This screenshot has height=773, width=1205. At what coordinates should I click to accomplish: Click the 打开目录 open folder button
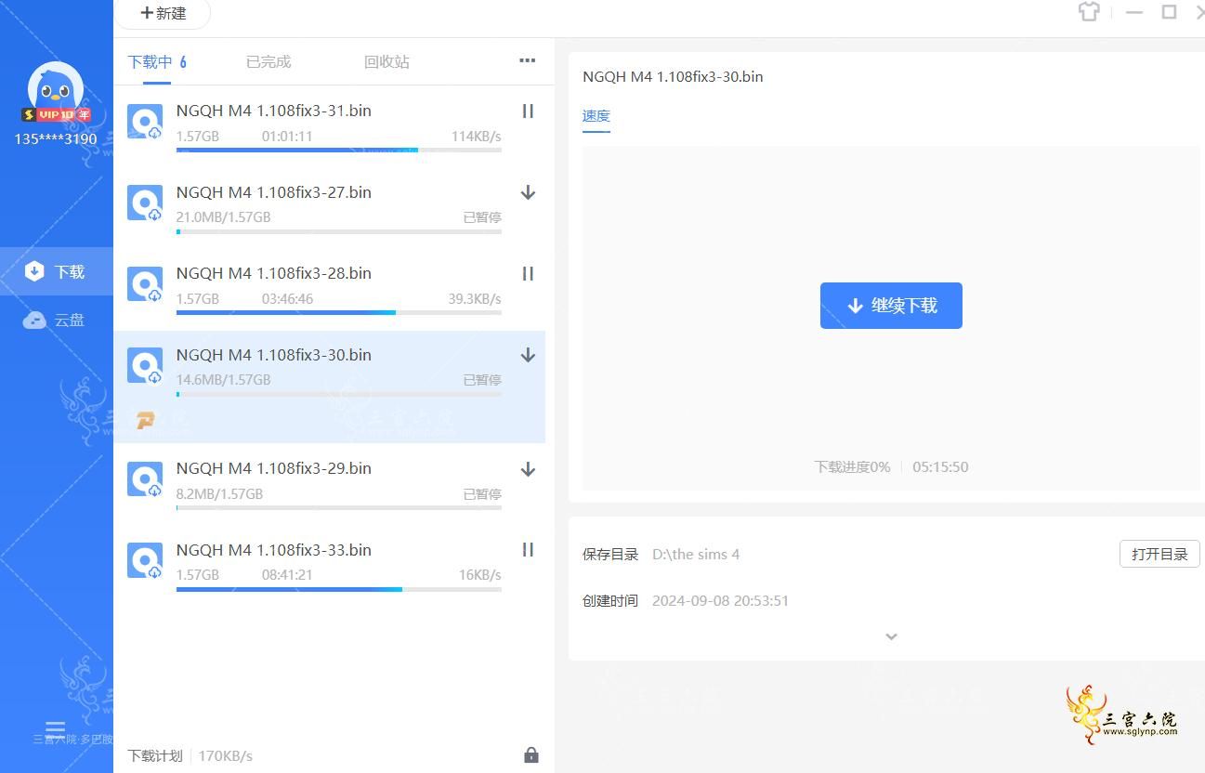pos(1159,555)
